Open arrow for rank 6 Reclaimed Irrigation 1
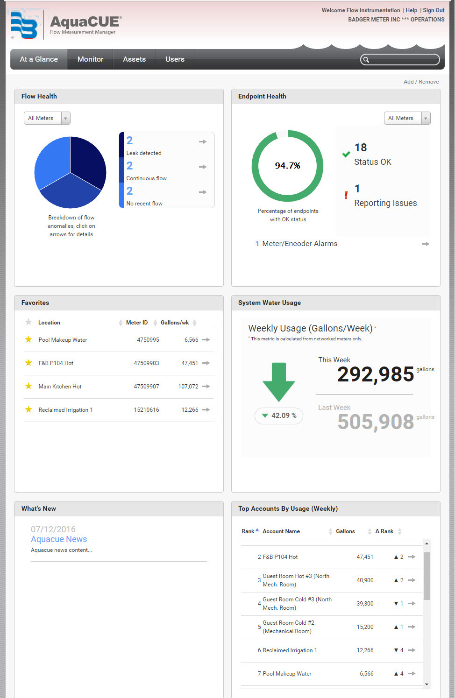 (412, 650)
